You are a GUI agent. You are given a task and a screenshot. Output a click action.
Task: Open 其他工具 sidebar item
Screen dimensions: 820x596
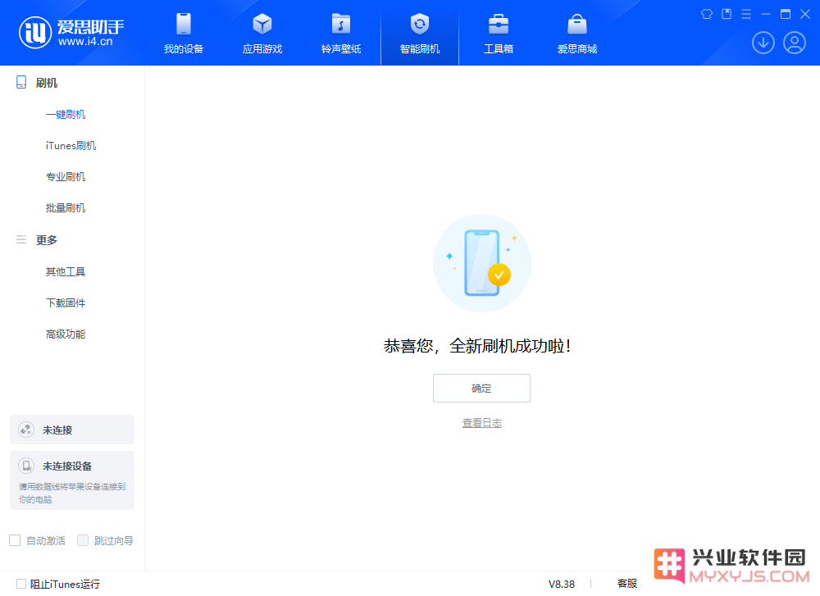coord(66,272)
